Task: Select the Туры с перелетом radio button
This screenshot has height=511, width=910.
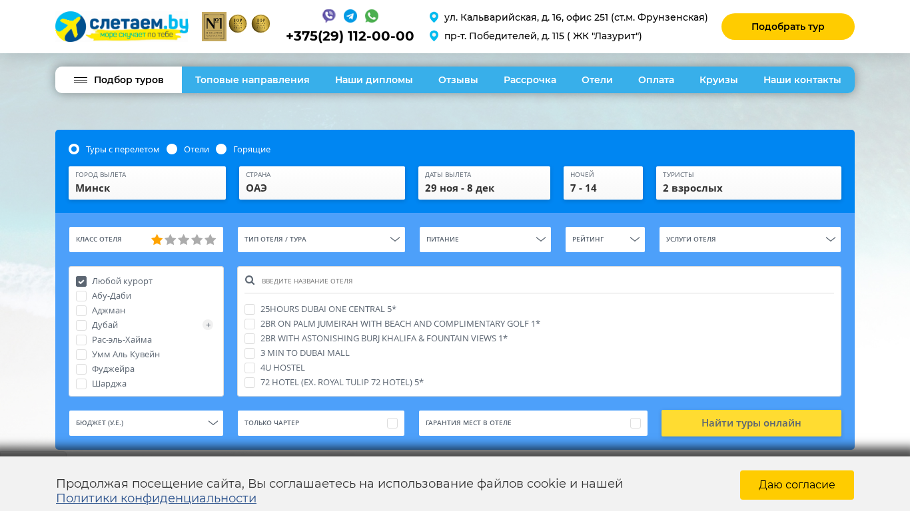Action: click(x=74, y=149)
